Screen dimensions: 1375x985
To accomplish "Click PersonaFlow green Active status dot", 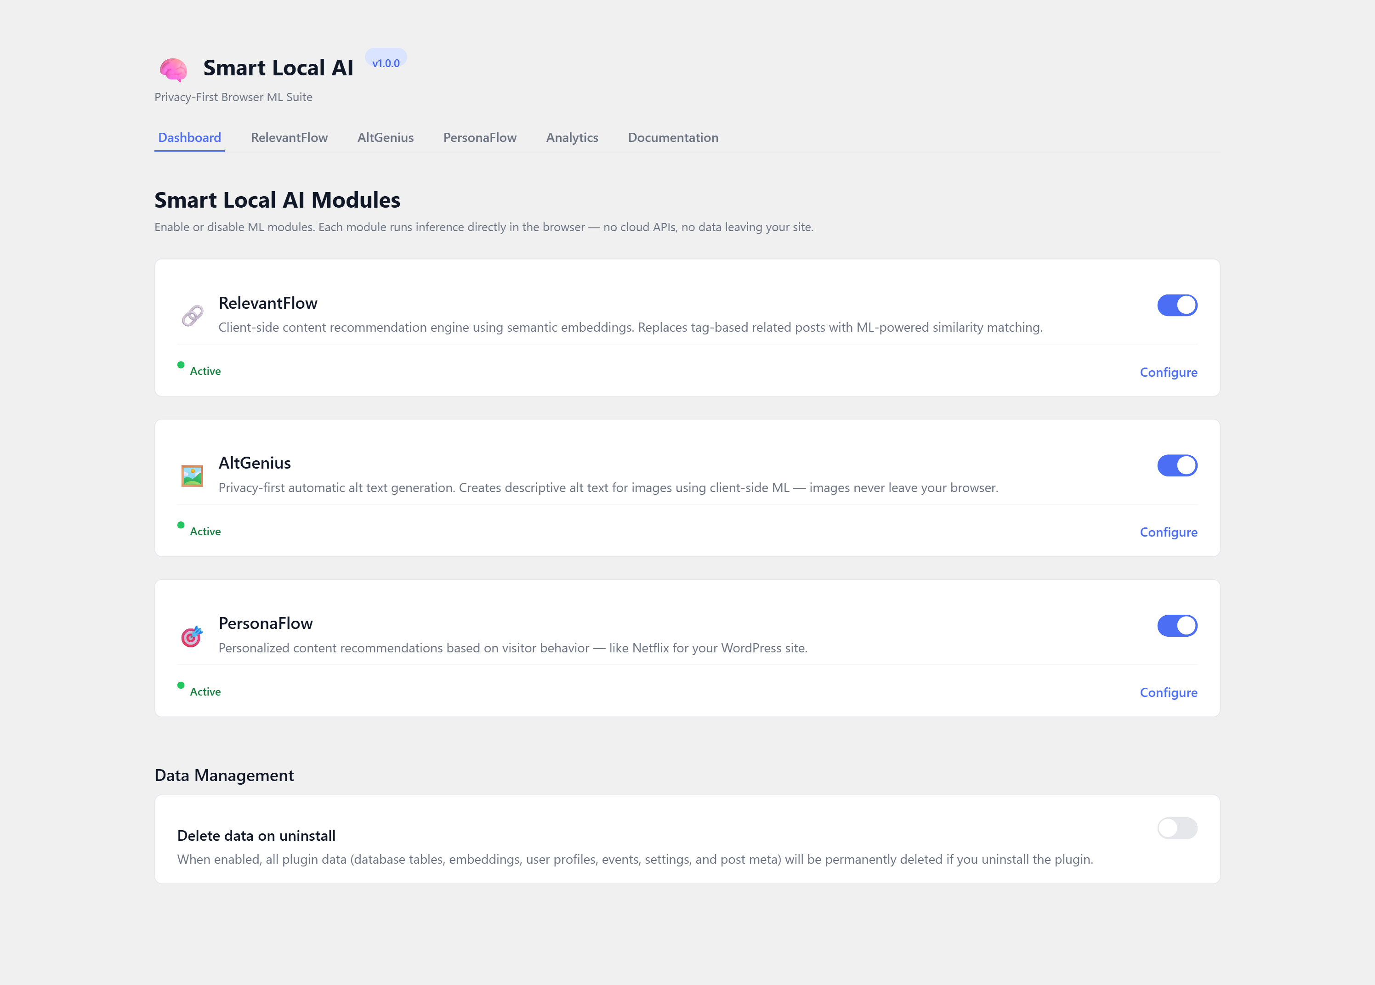I will coord(181,685).
